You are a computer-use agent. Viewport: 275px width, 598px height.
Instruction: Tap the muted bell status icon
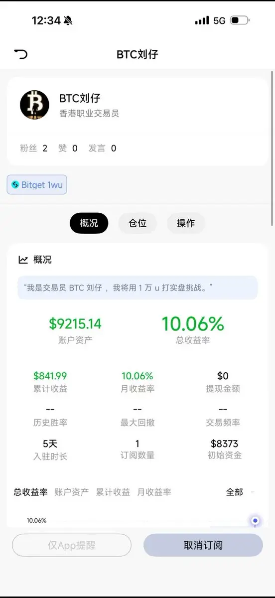point(68,20)
